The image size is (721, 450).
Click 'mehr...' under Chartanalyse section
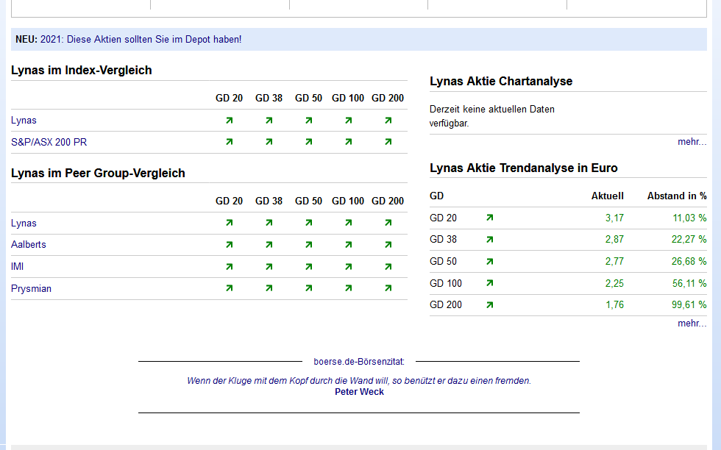[x=692, y=142]
